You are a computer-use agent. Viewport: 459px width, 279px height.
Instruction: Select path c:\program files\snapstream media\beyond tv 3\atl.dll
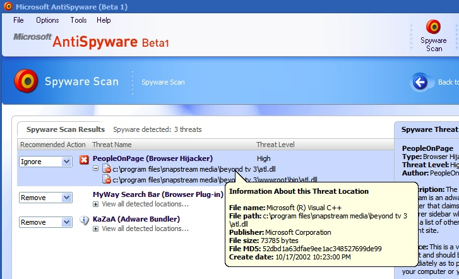pyautogui.click(x=194, y=169)
